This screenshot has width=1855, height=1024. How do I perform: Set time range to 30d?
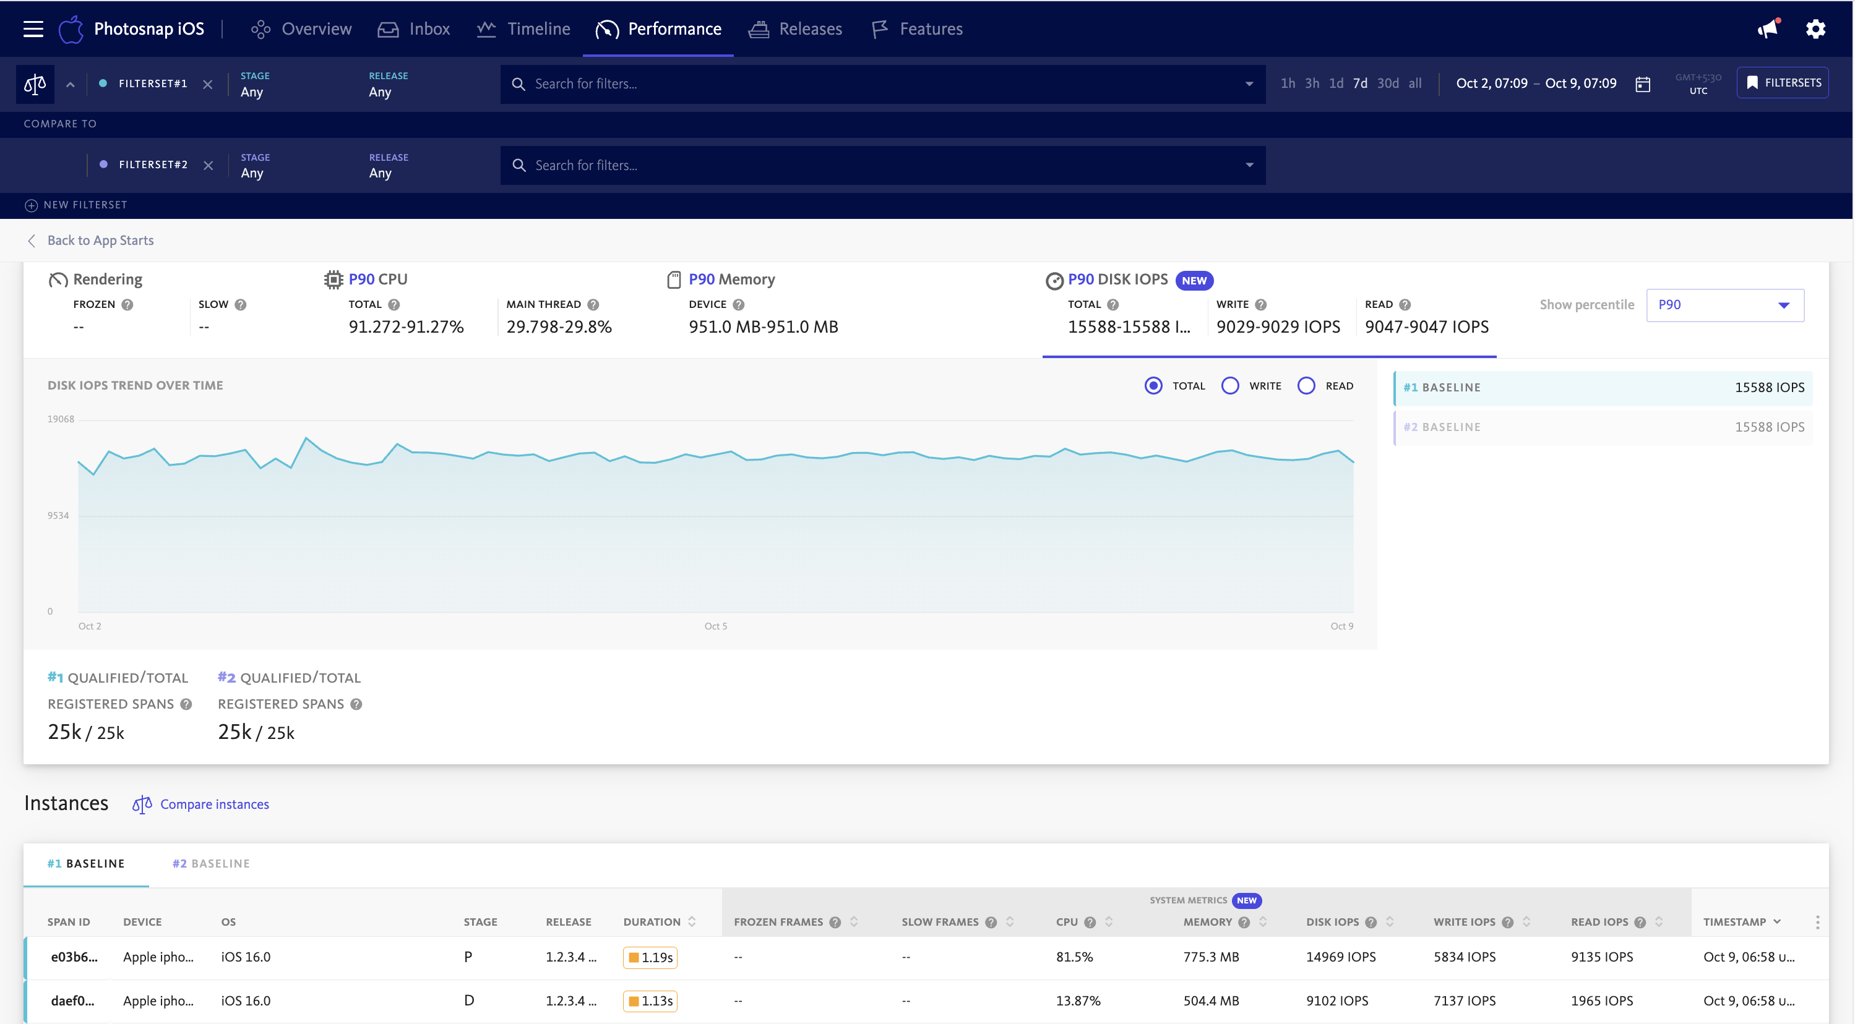(x=1388, y=83)
